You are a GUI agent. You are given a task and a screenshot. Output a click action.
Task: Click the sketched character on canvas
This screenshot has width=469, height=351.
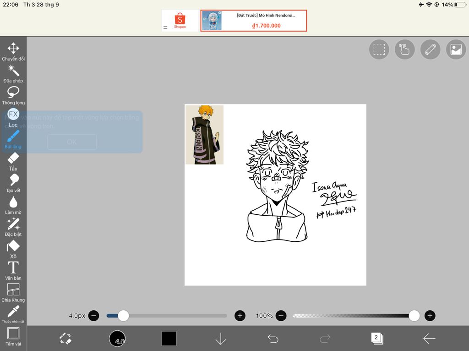tap(277, 186)
